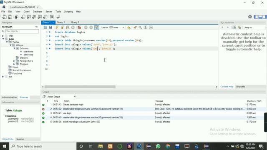Run explain plan magnifier icon
Image resolution: width=267 pixels, height=150 pixels.
68,27
